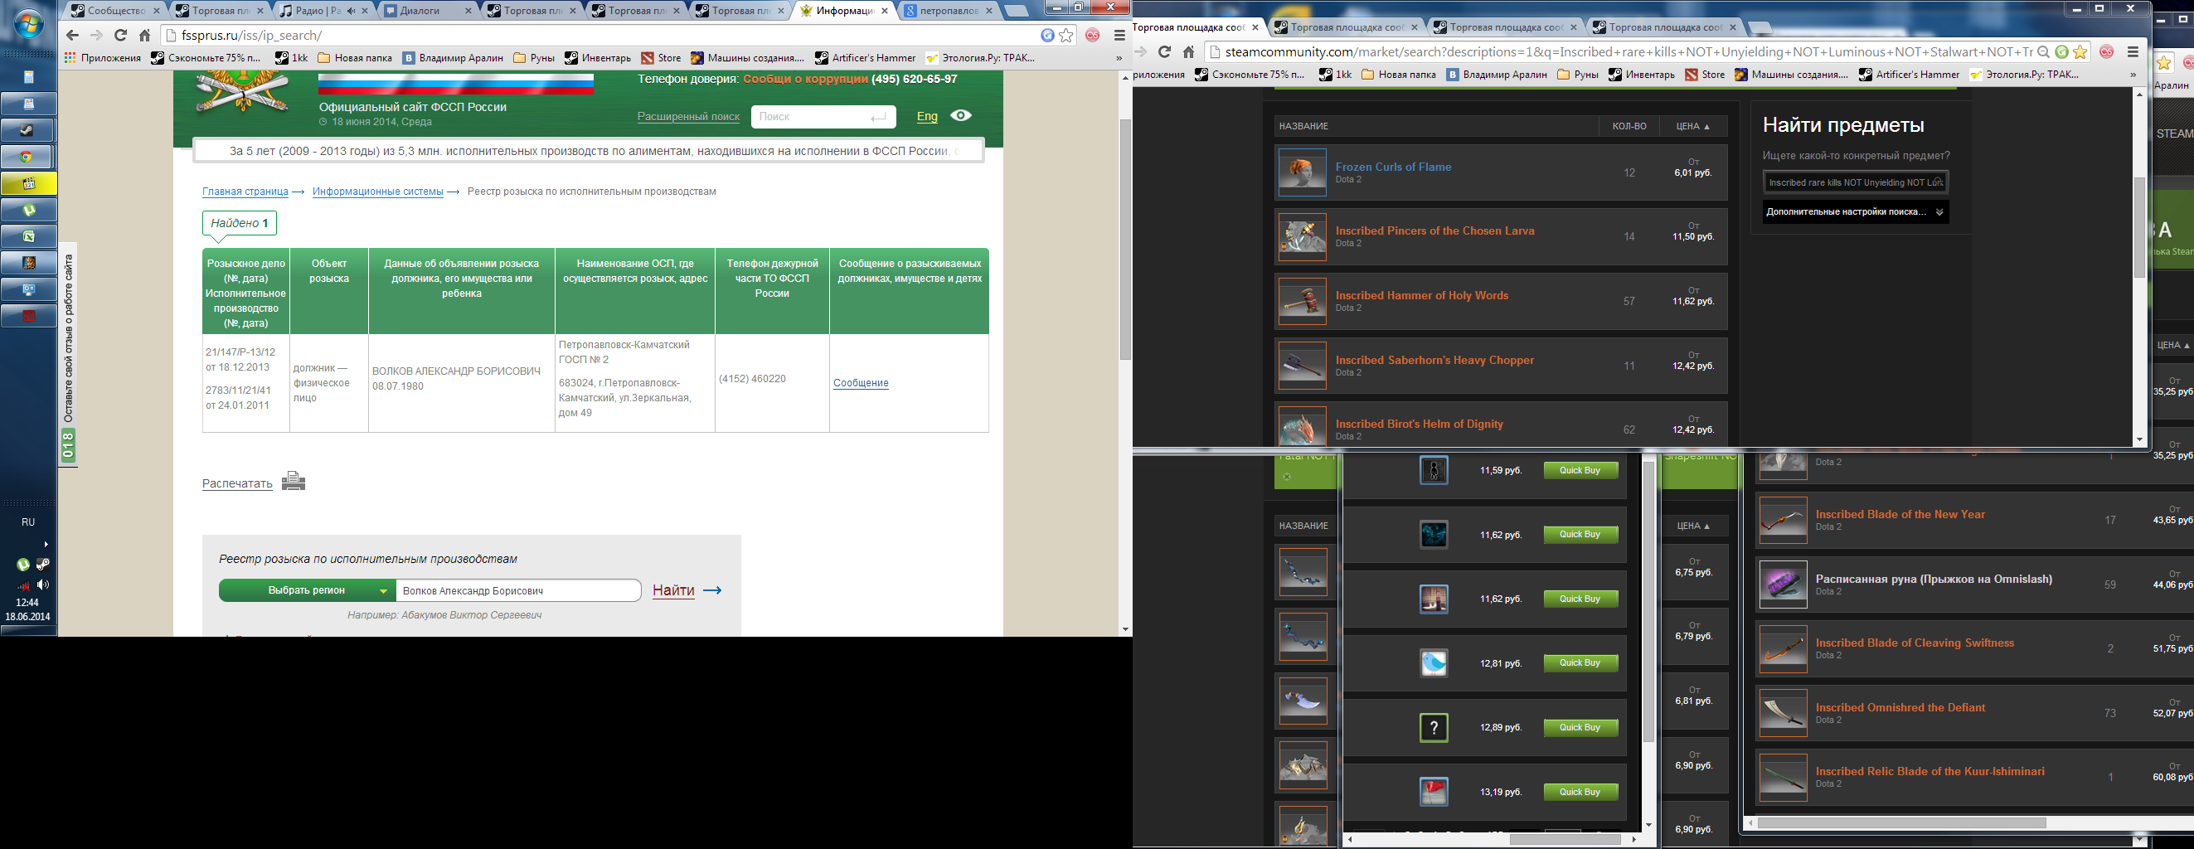Click the volume speaker in system tray
This screenshot has width=2194, height=849.
[42, 585]
